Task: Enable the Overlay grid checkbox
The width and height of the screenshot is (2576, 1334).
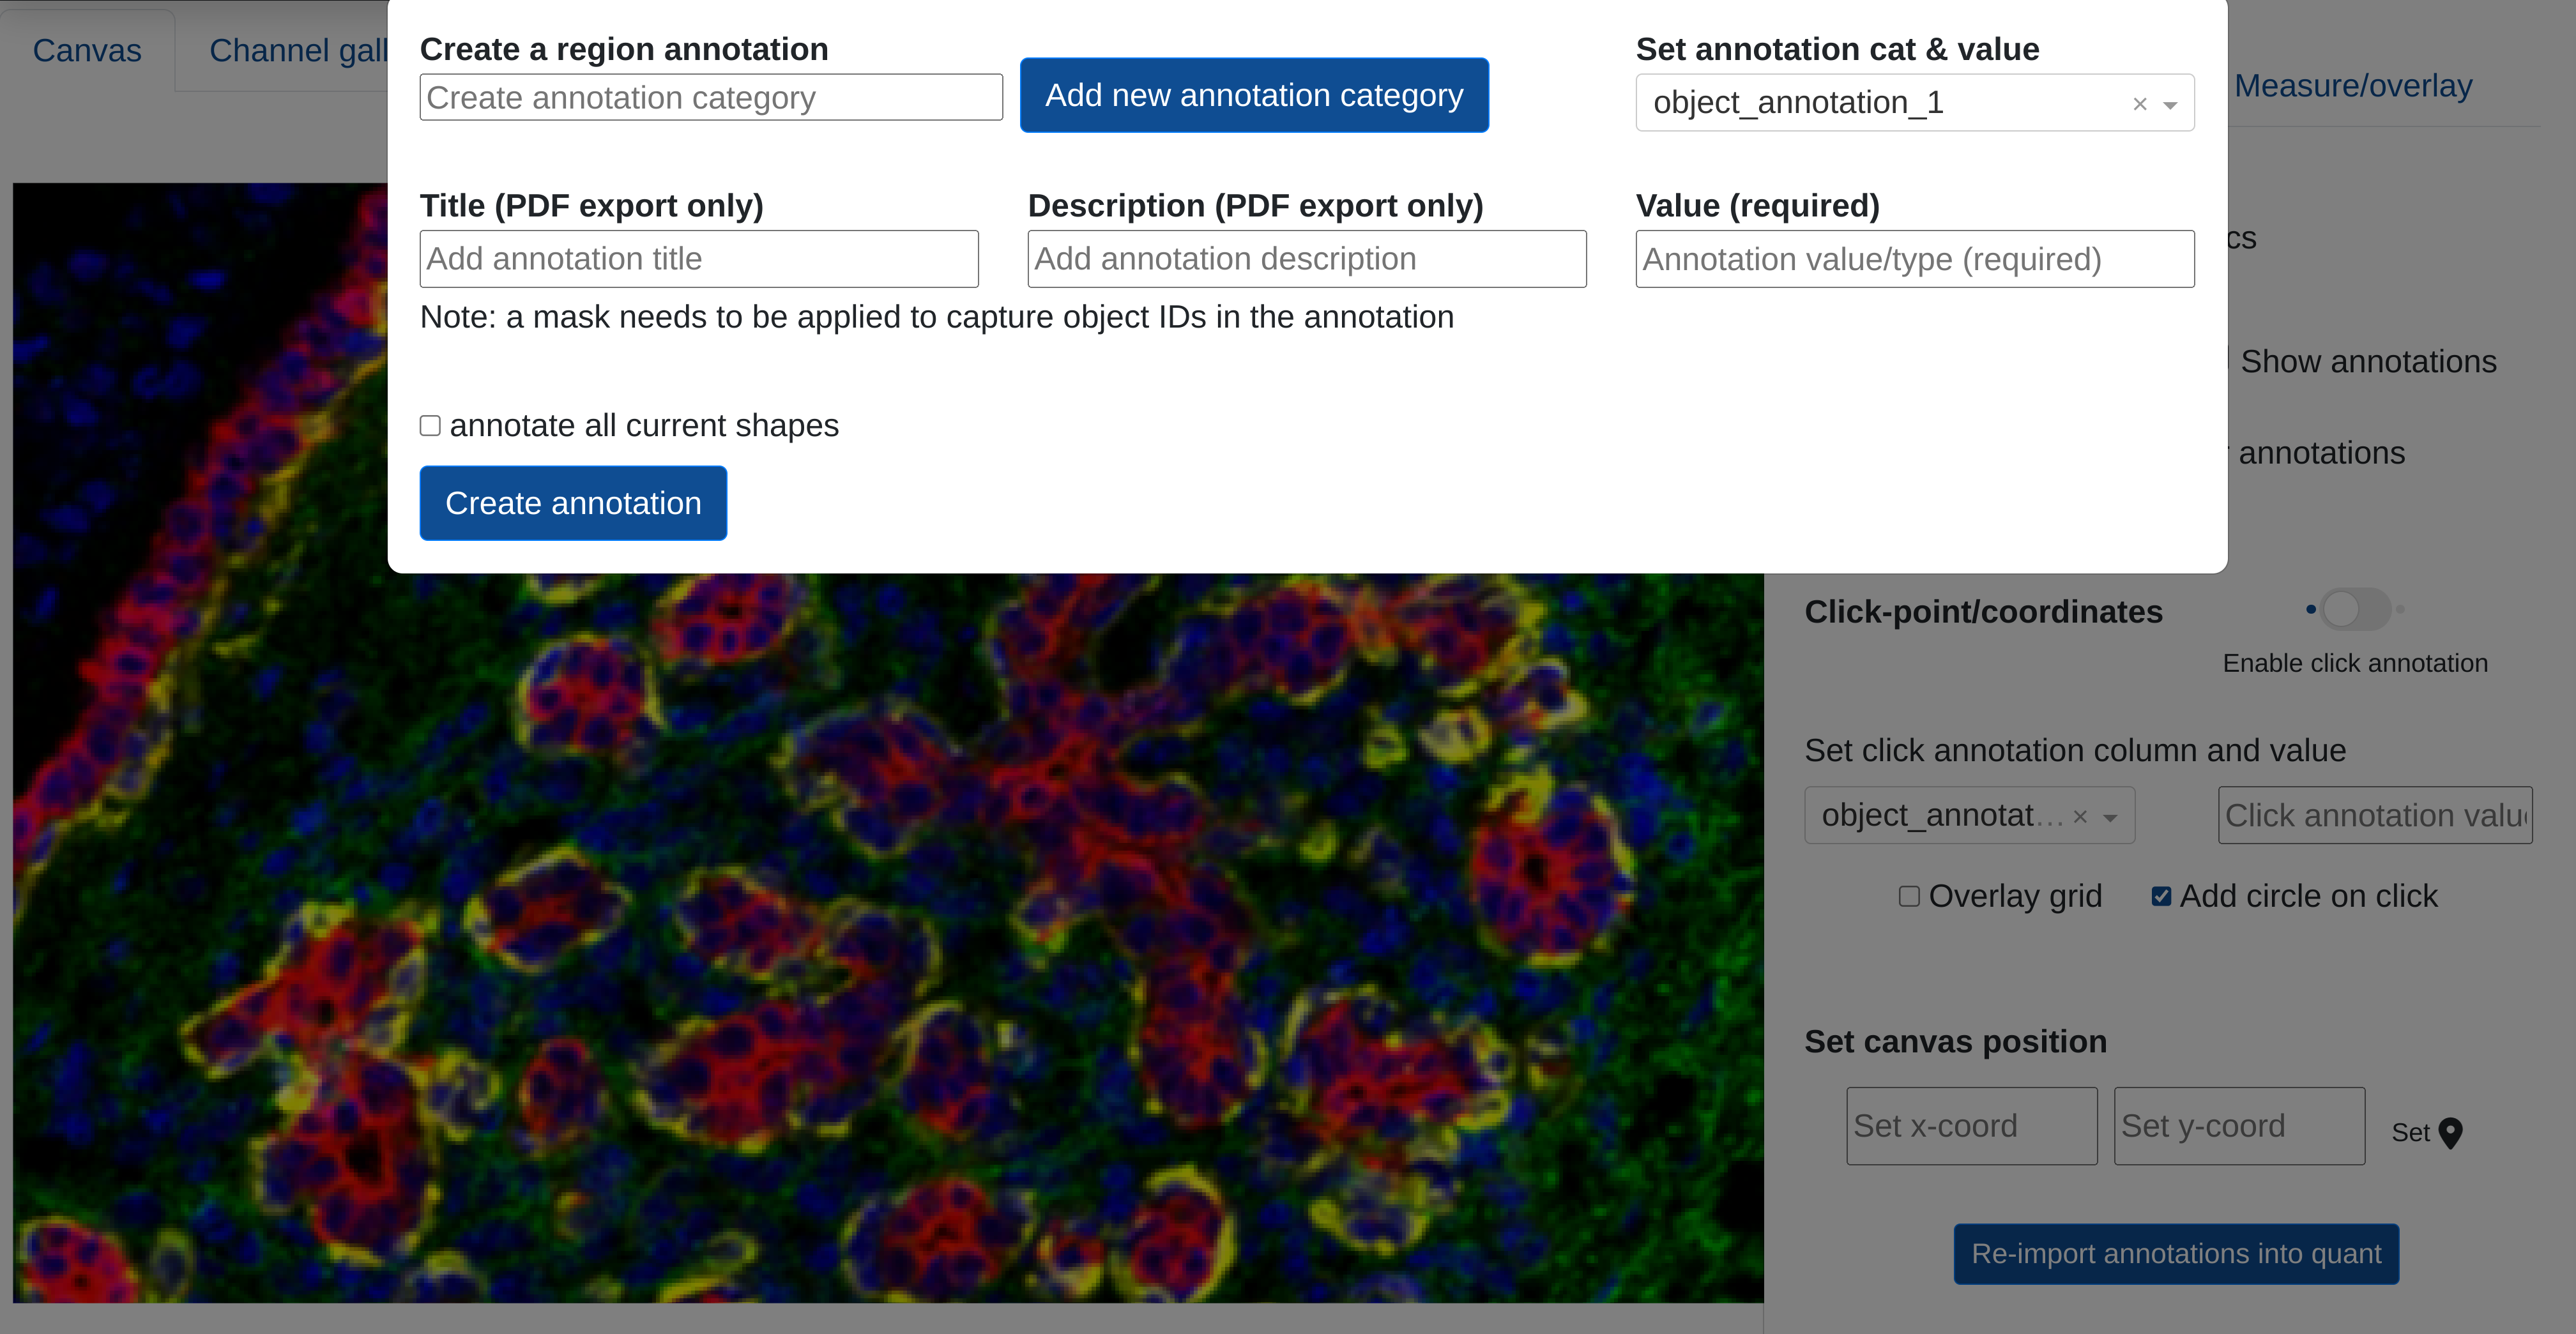Action: tap(1909, 896)
